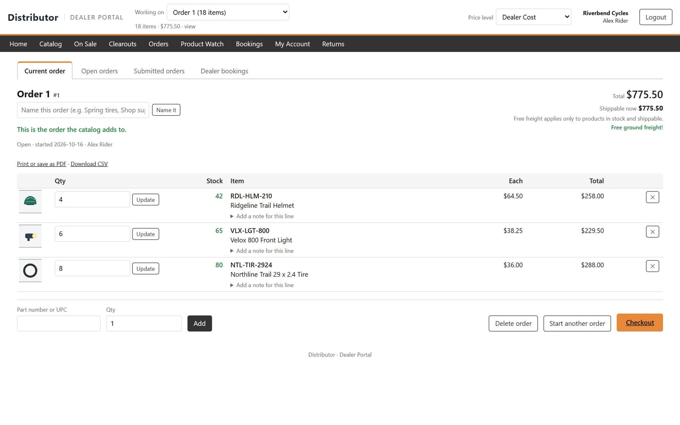Image resolution: width=680 pixels, height=425 pixels.
Task: Open the Velox 800 Front Light thumbnail
Action: 30,236
